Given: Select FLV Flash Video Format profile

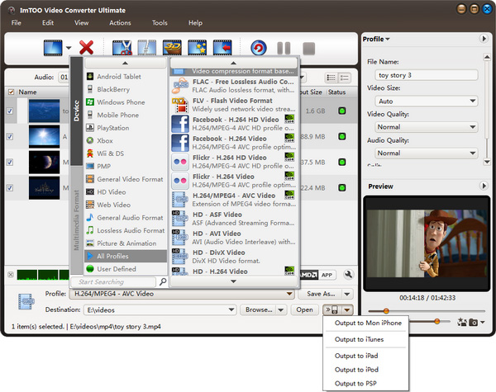Looking at the screenshot, I should click(x=233, y=105).
